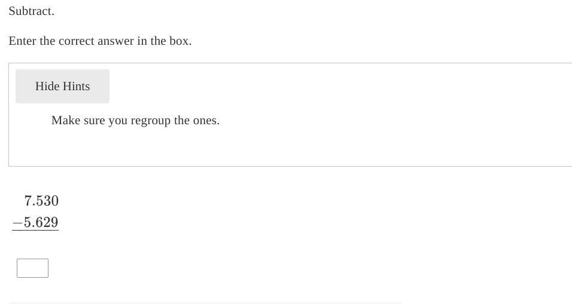
Task: Click the Hide Hints button
Action: (62, 86)
